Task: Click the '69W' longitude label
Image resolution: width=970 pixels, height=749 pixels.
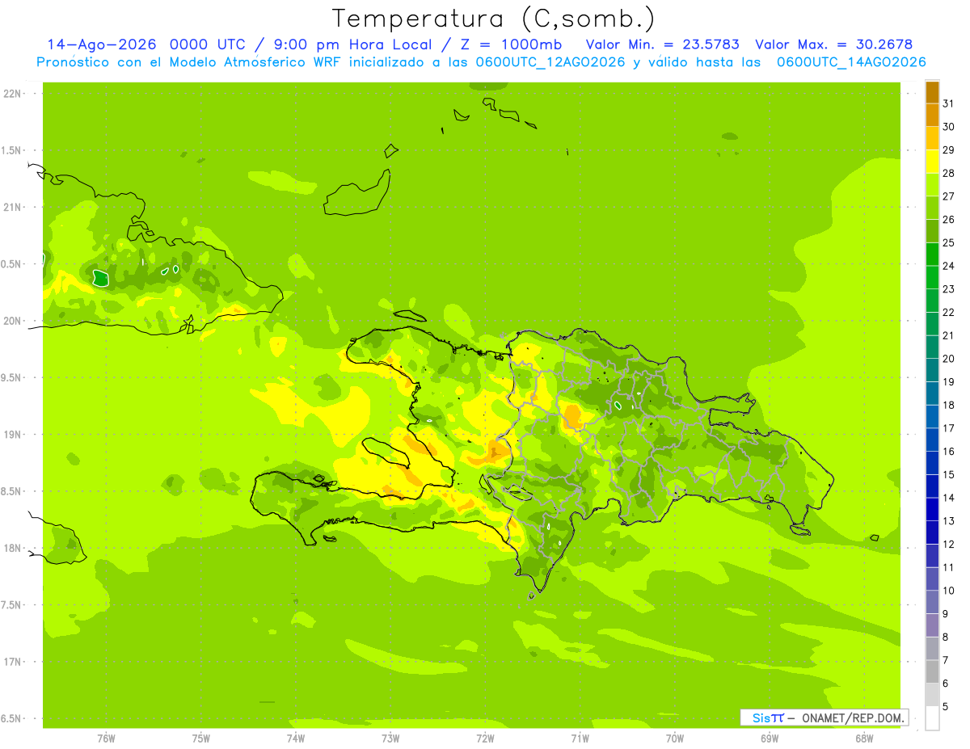Action: (770, 738)
